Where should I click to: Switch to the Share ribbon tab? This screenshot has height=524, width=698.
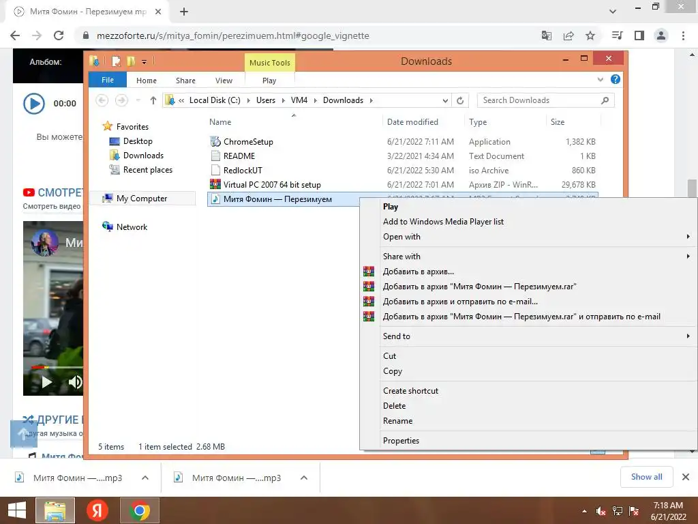185,81
